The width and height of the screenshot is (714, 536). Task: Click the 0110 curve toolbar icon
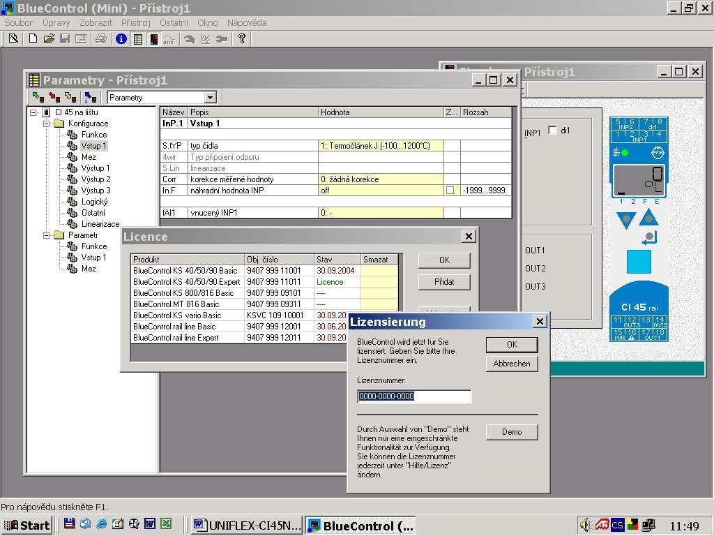(169, 39)
